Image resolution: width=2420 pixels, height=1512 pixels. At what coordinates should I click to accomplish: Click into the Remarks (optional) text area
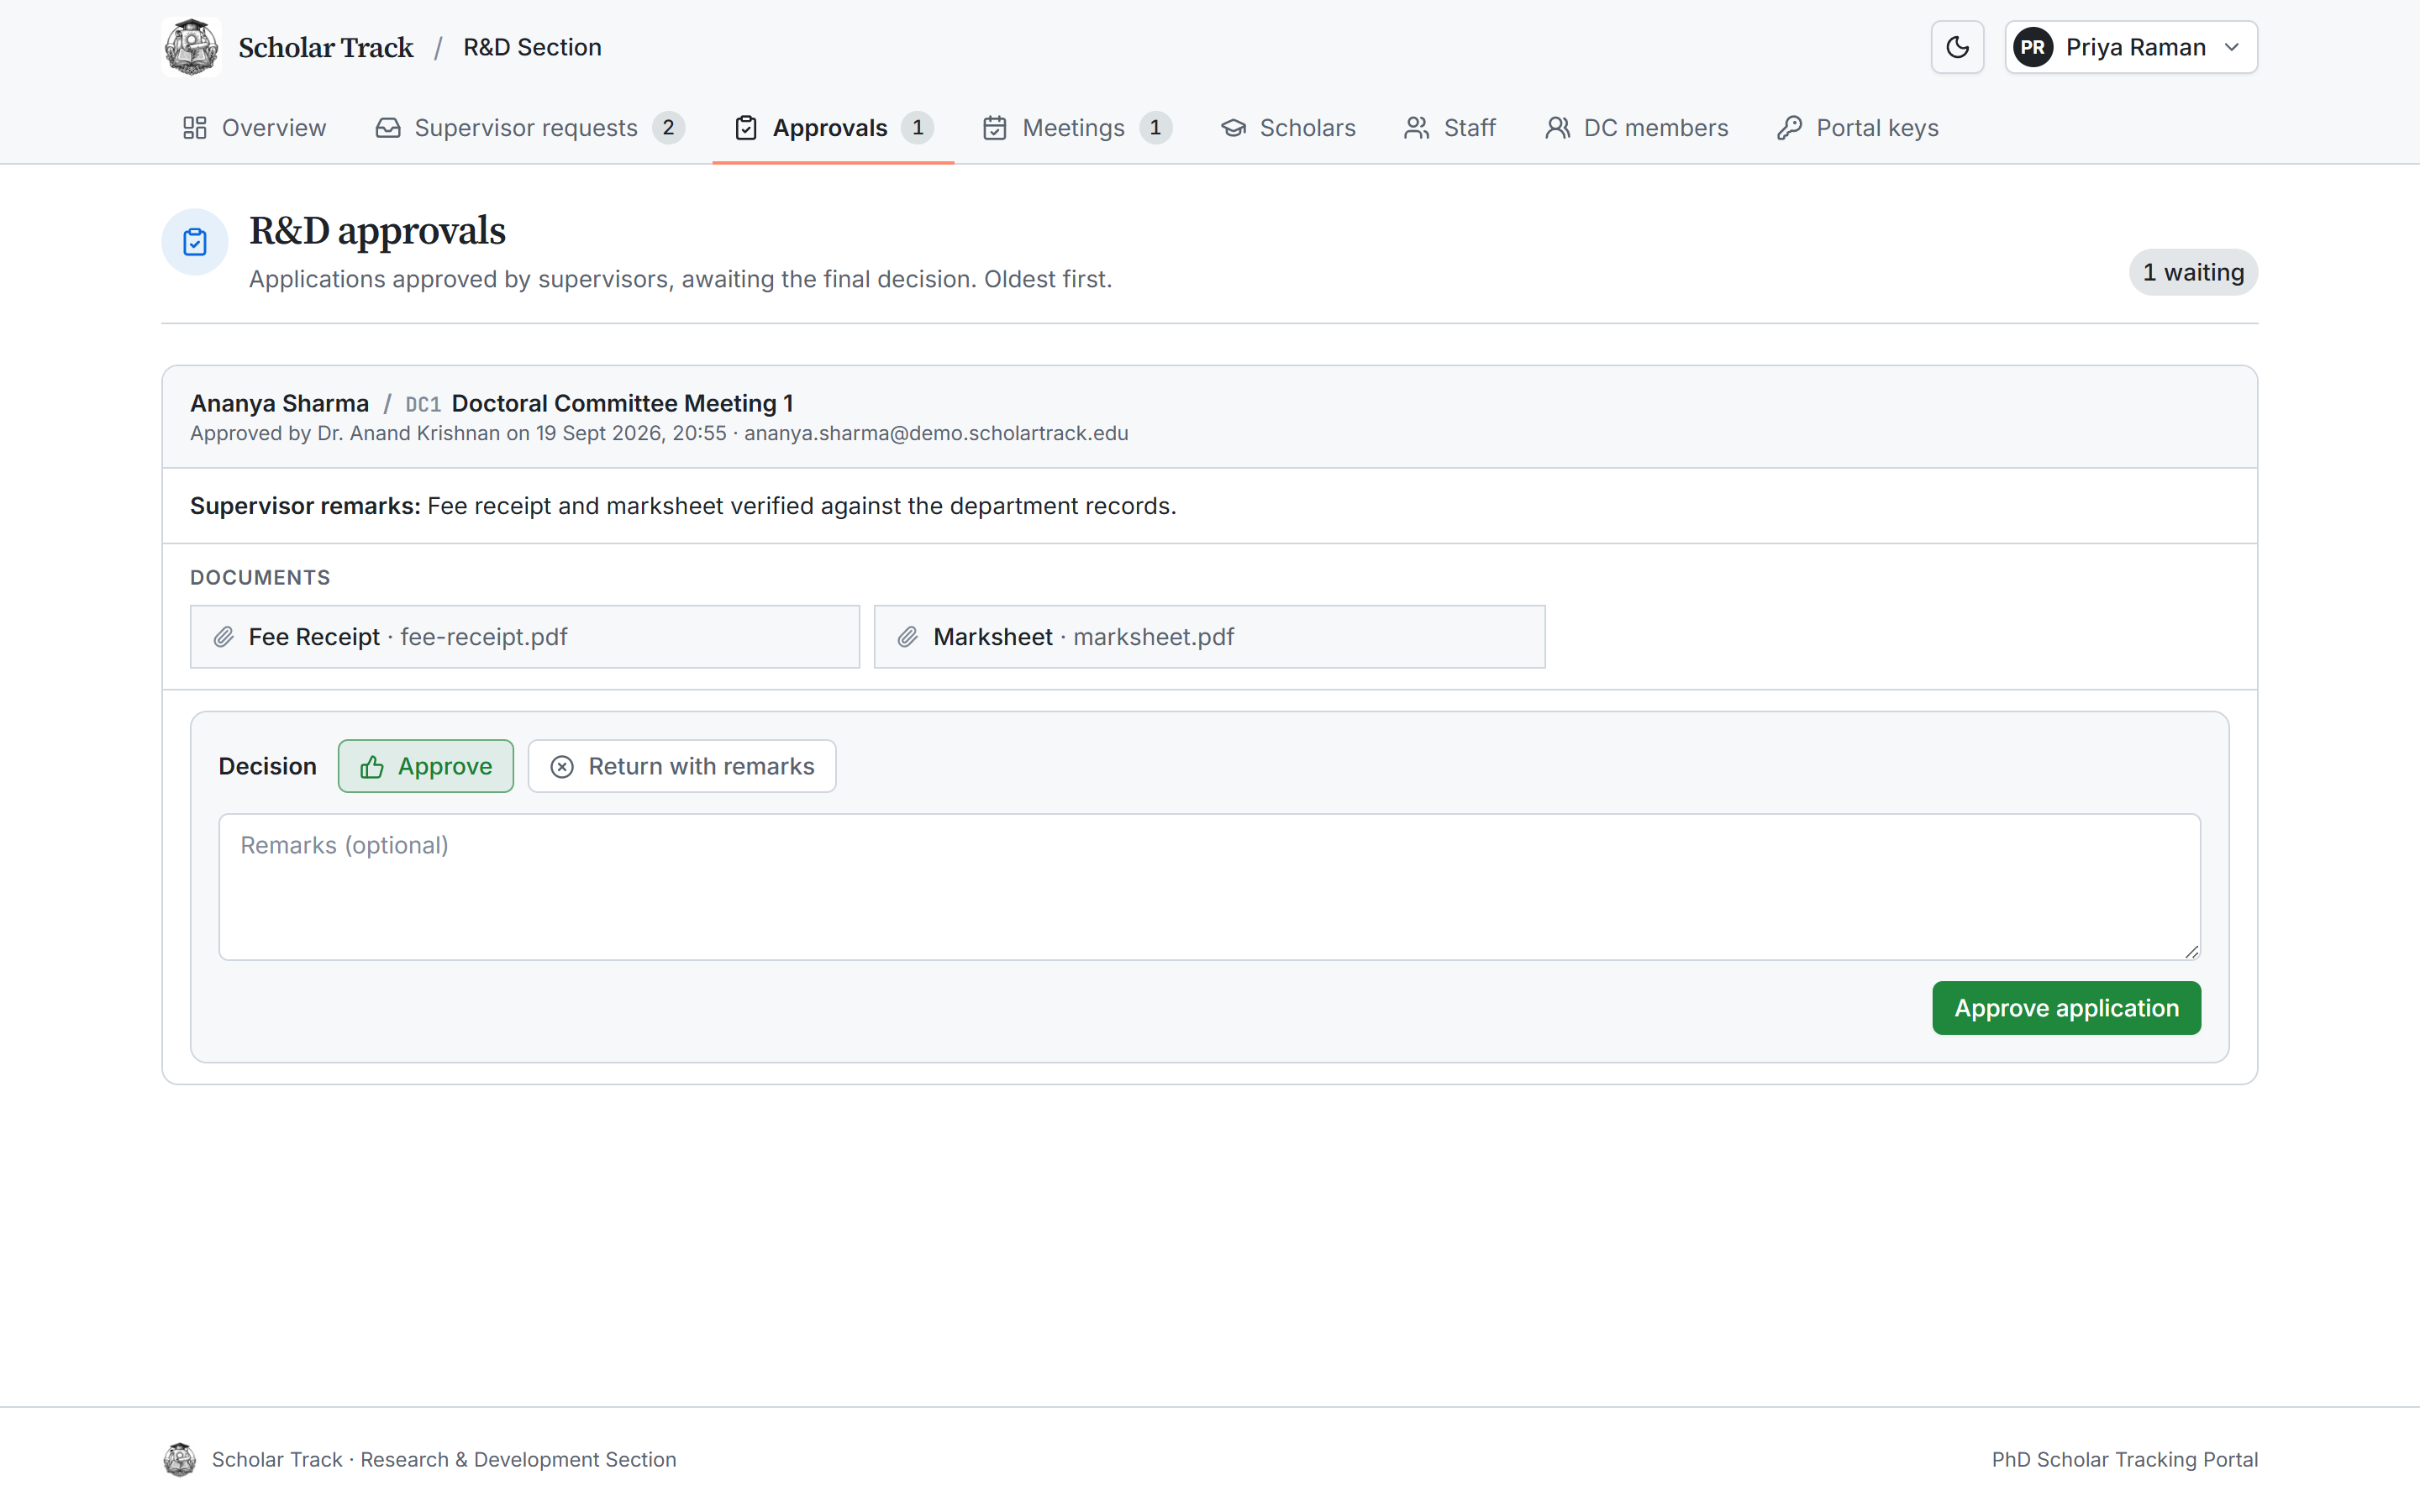[1209, 887]
